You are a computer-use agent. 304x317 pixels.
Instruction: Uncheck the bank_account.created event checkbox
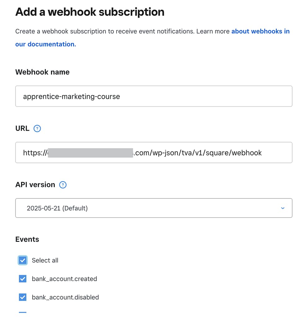23,279
